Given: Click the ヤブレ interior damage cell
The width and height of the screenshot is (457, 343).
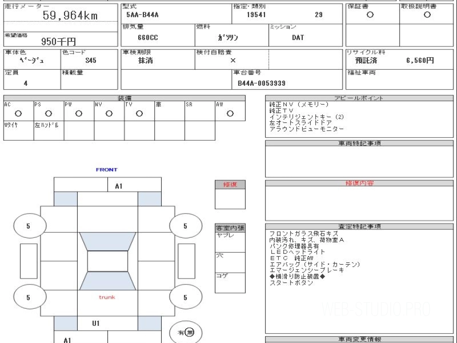Looking at the screenshot, I should point(230,242).
